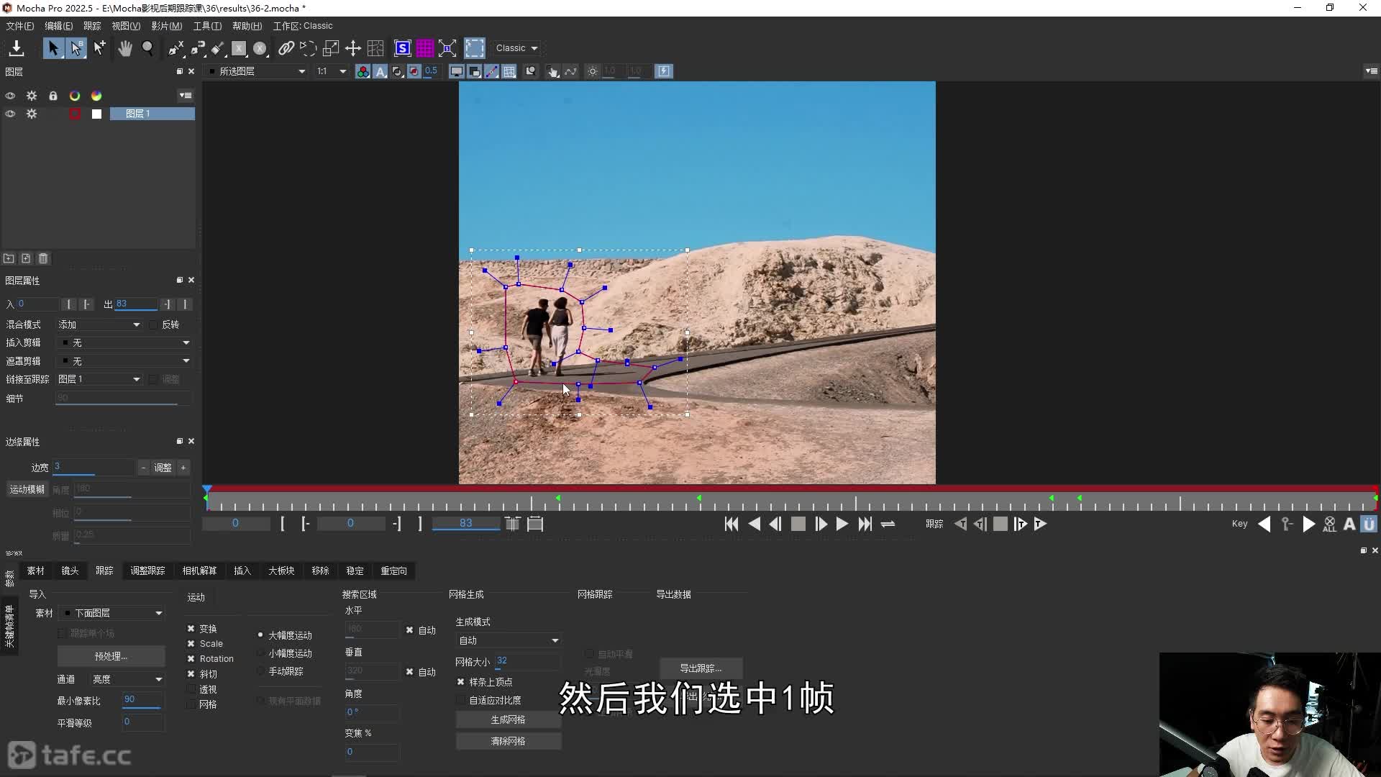Switch to the 相机解算 tab
The image size is (1381, 777).
click(x=199, y=571)
